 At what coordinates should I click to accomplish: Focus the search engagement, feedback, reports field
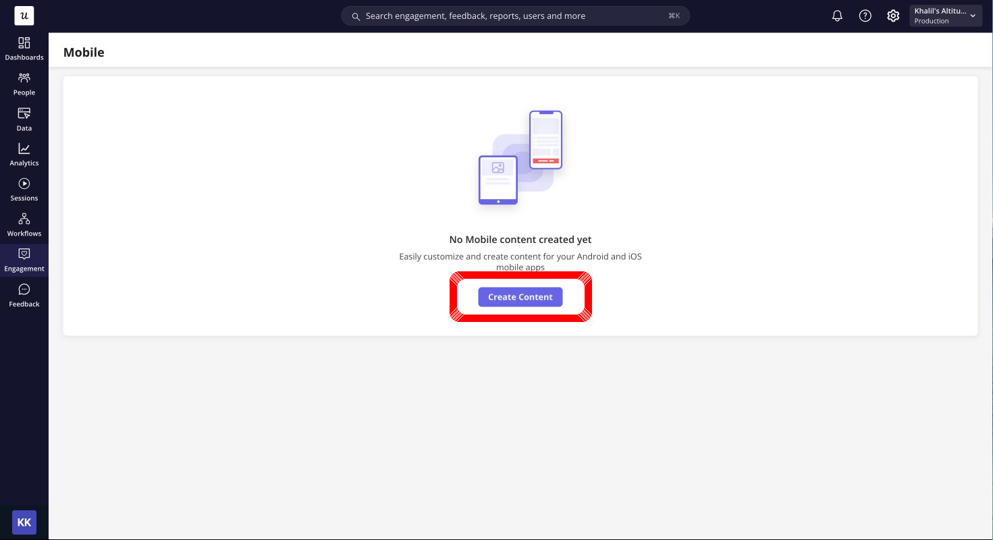(515, 16)
